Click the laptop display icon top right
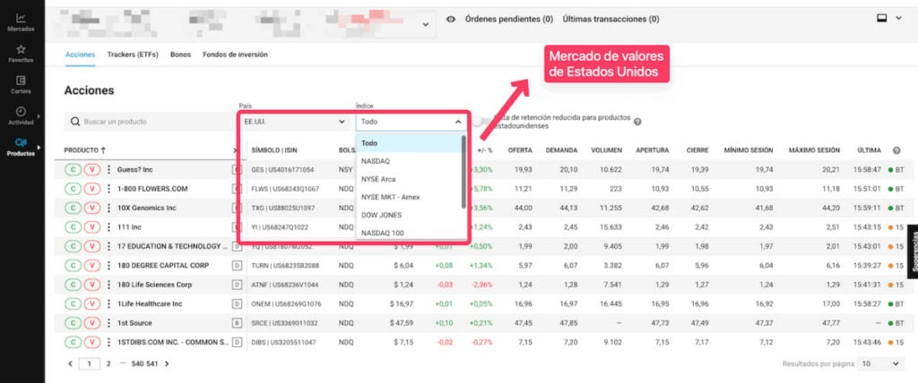 click(x=881, y=18)
